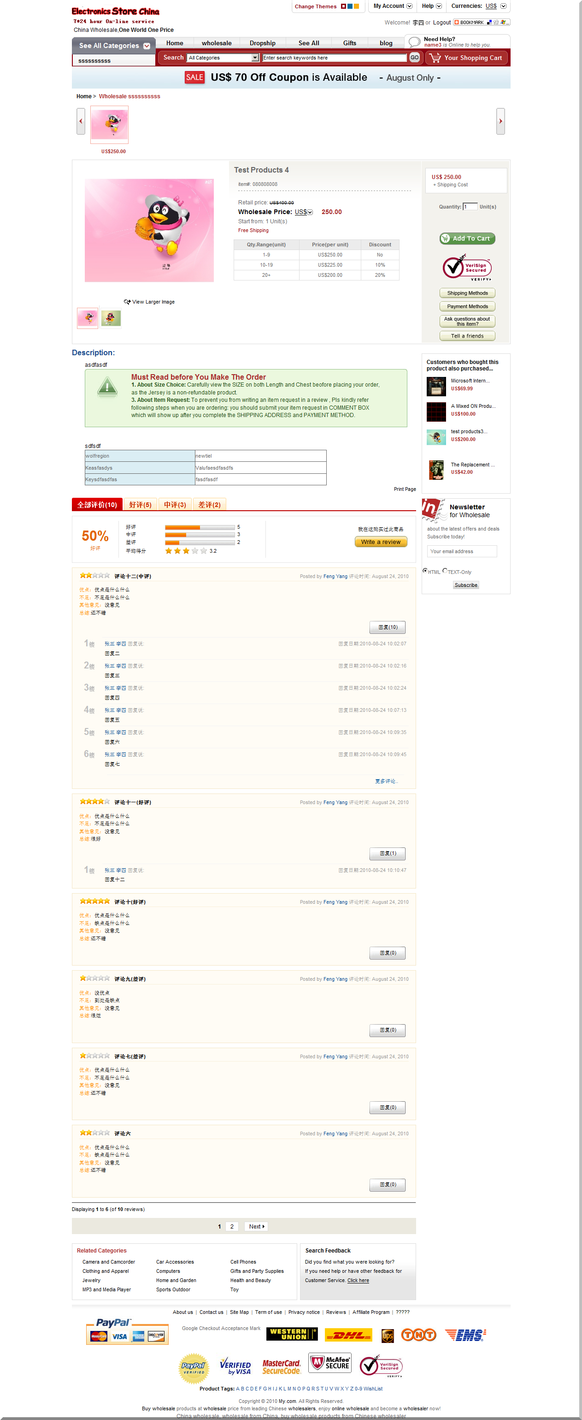
Task: Focus the search keywords input field
Action: click(334, 58)
